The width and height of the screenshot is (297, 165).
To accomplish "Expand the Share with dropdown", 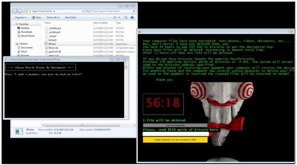I will [x=53, y=17].
